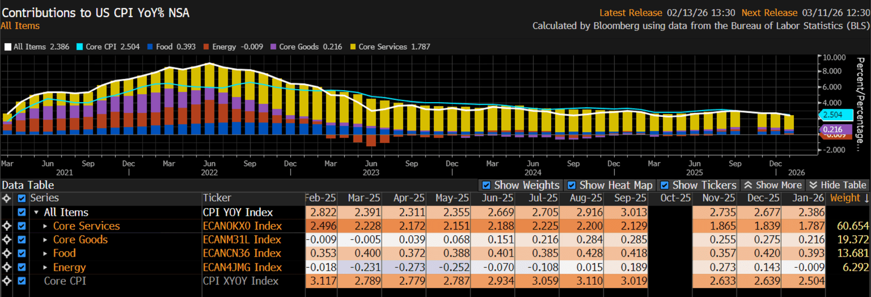
Task: Click the crosshair icon beside Core Services
Action: click(7, 226)
